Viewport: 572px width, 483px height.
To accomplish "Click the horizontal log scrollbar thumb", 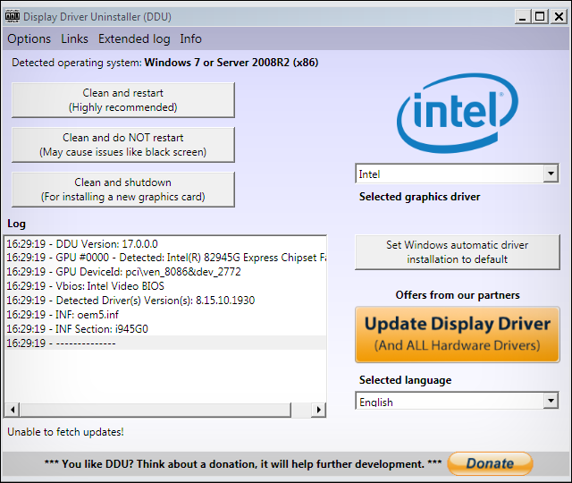I will pos(156,410).
